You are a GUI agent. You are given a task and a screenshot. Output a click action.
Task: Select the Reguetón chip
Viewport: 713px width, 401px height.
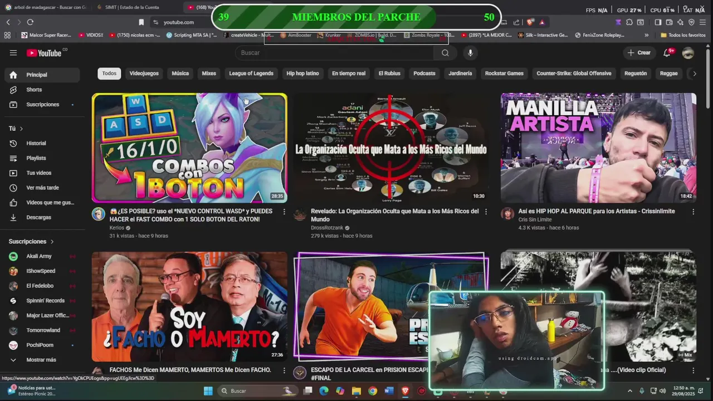click(x=636, y=74)
